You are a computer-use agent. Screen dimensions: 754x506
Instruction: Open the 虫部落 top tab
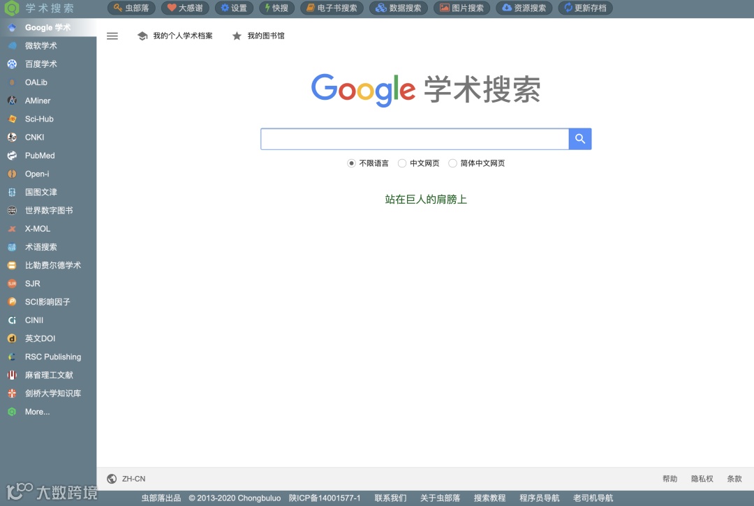(131, 8)
